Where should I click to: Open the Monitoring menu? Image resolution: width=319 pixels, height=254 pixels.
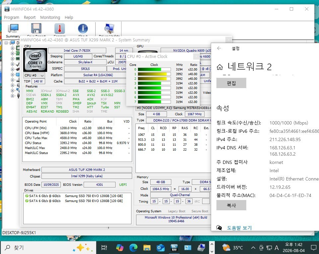click(x=50, y=18)
